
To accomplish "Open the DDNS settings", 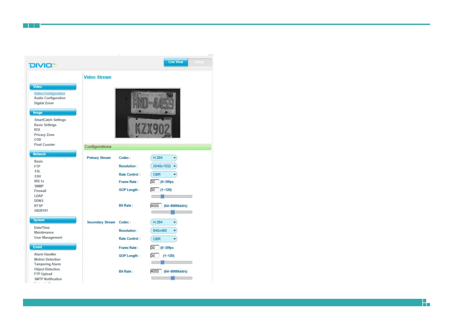I will click(x=39, y=201).
